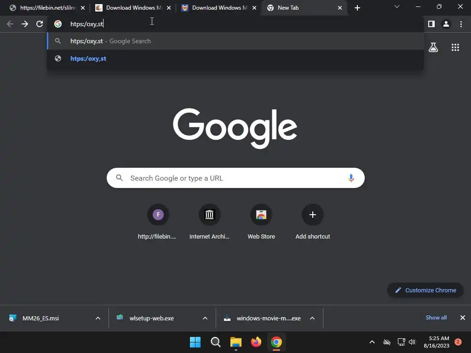The image size is (471, 353).
Task: Open notifications badge showing 2
Action: pyautogui.click(x=458, y=342)
